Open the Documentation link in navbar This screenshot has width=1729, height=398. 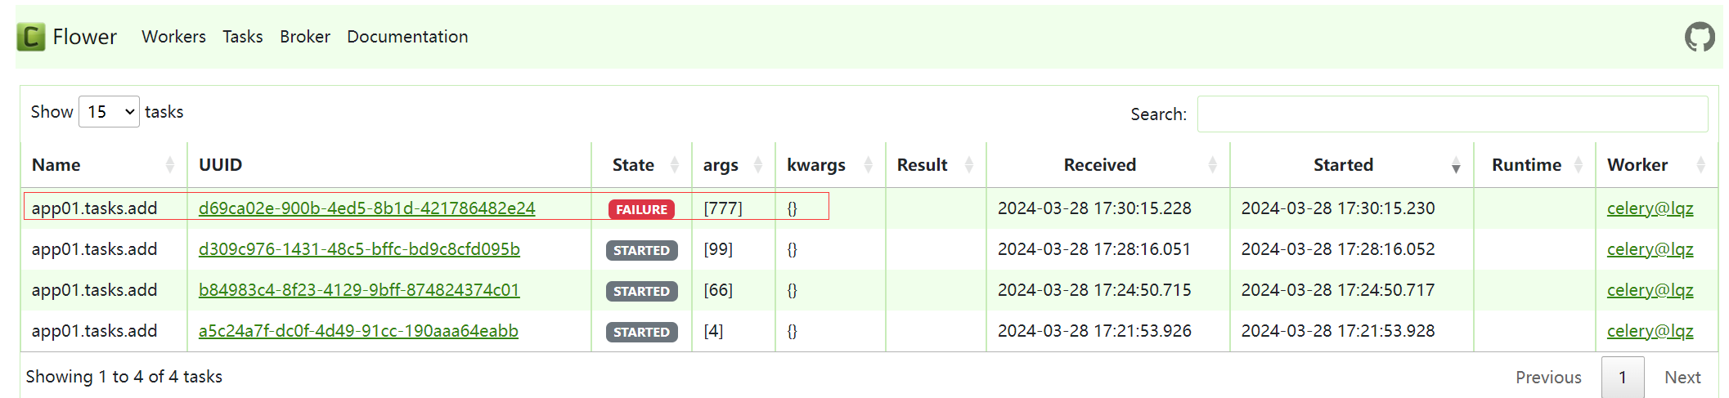click(x=407, y=37)
